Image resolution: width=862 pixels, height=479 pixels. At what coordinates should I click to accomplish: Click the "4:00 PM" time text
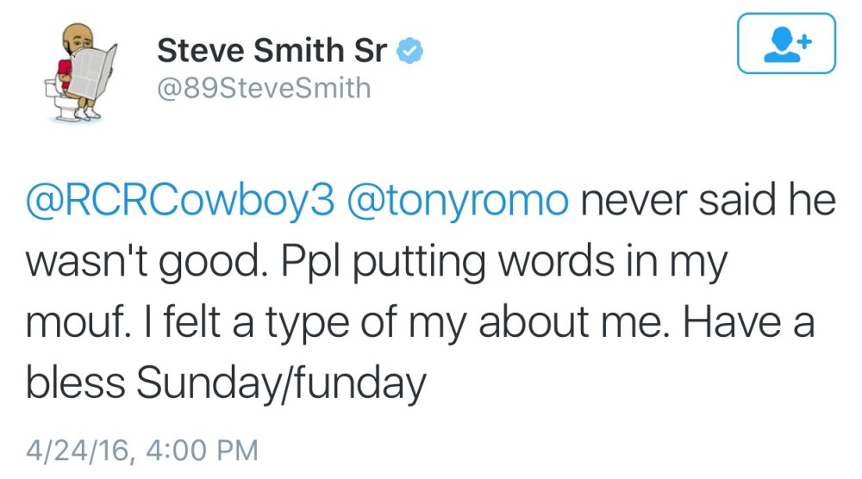click(203, 451)
